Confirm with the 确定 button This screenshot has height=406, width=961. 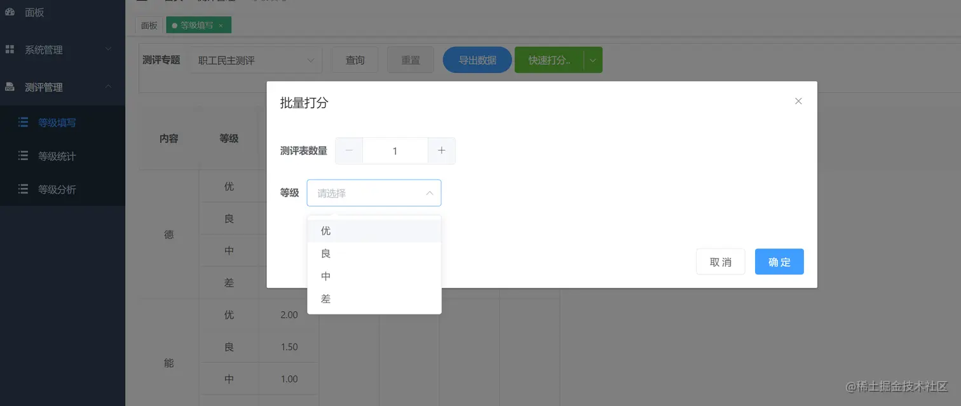(x=779, y=262)
